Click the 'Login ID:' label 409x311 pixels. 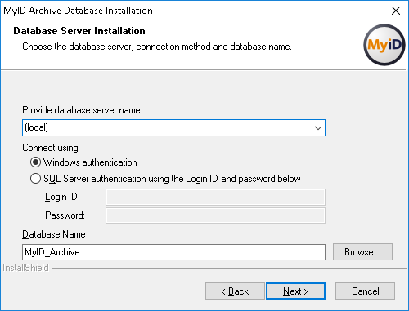[62, 197]
